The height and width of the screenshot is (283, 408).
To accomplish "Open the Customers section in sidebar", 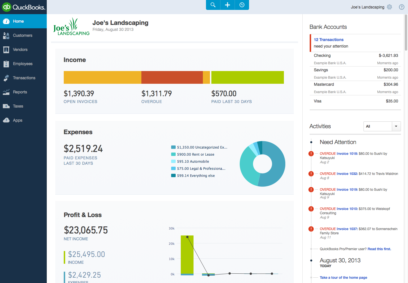I will click(22, 35).
